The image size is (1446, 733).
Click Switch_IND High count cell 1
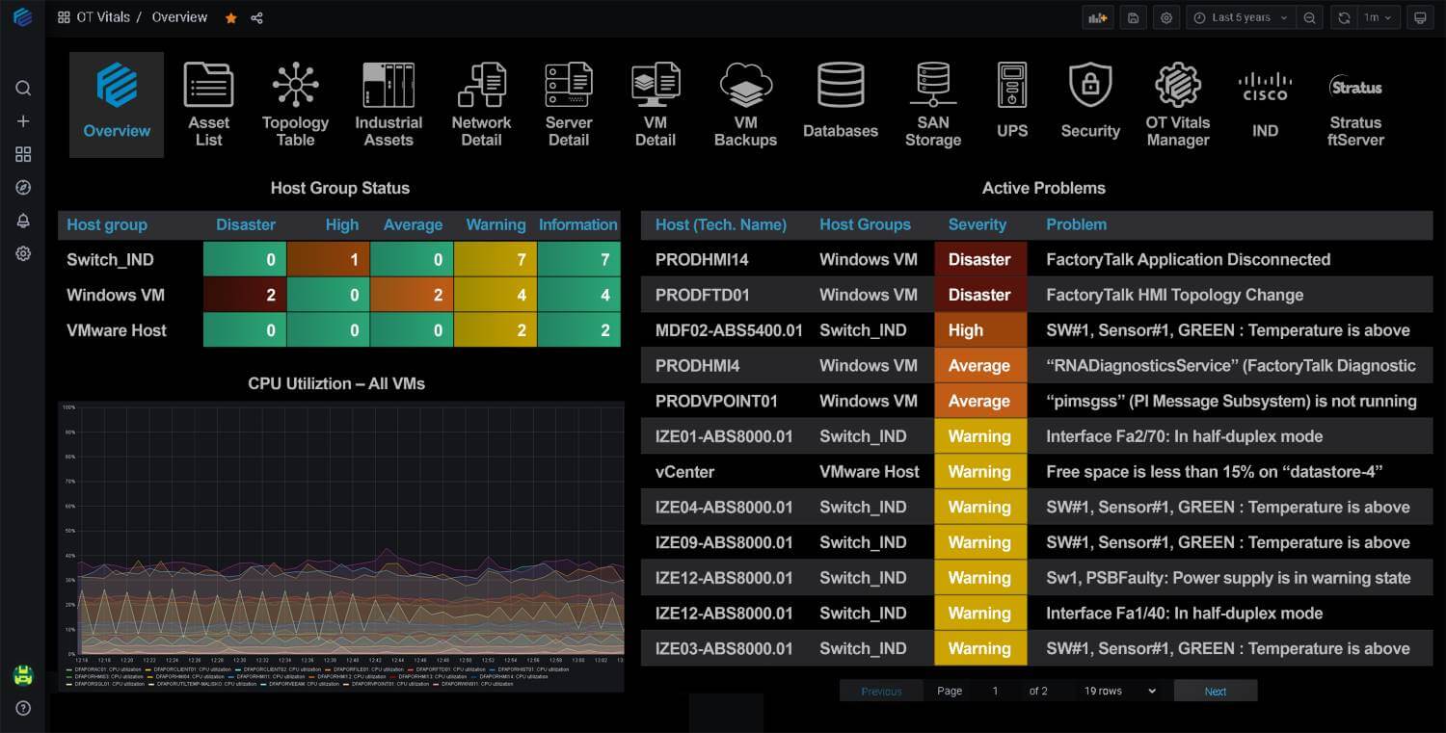point(329,260)
